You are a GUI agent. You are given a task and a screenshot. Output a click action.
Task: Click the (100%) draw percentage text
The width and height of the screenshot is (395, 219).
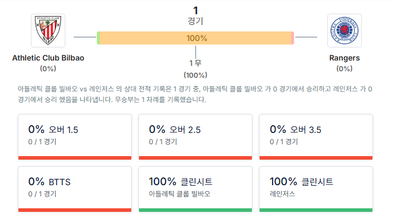pos(195,75)
